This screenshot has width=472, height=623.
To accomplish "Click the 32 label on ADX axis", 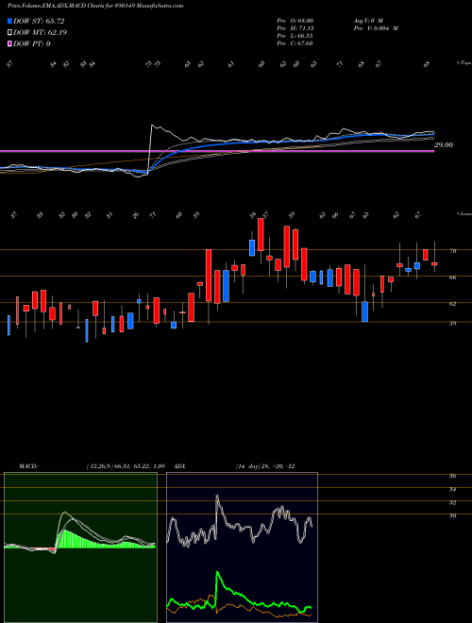I will click(452, 502).
